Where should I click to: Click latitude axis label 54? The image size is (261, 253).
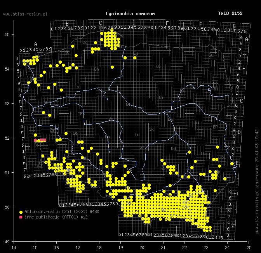7,69
